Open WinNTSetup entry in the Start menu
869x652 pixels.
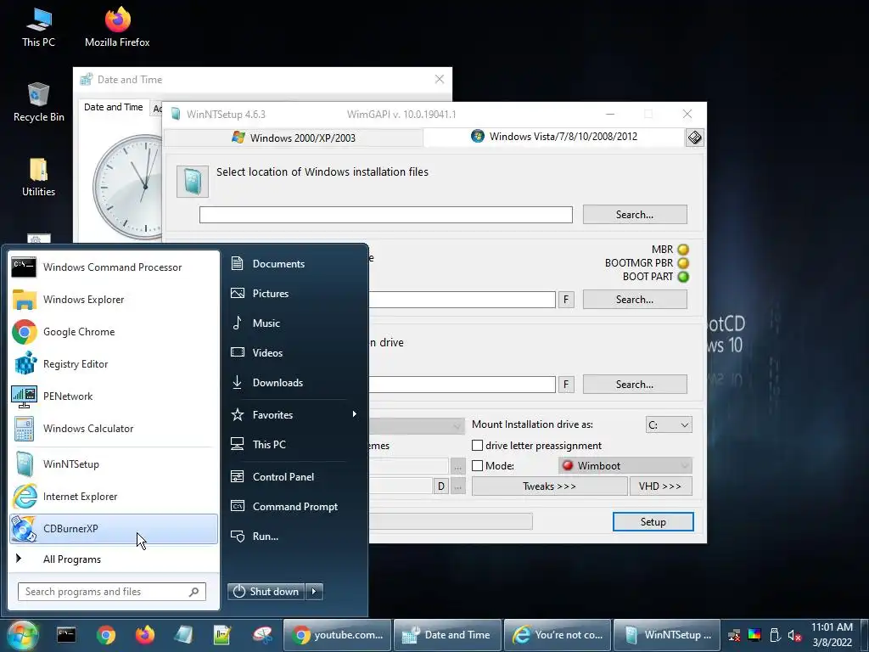click(113, 464)
